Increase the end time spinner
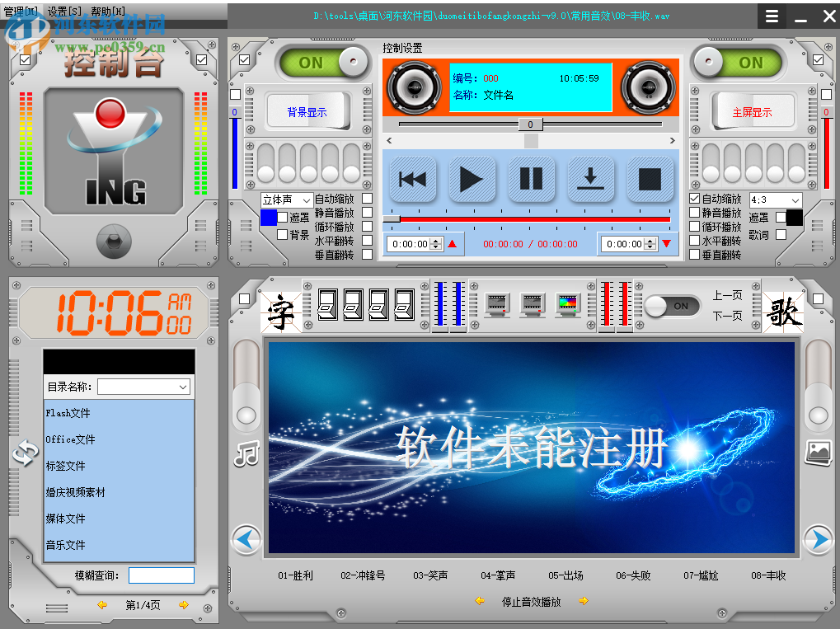Image resolution: width=840 pixels, height=629 pixels. tap(650, 241)
